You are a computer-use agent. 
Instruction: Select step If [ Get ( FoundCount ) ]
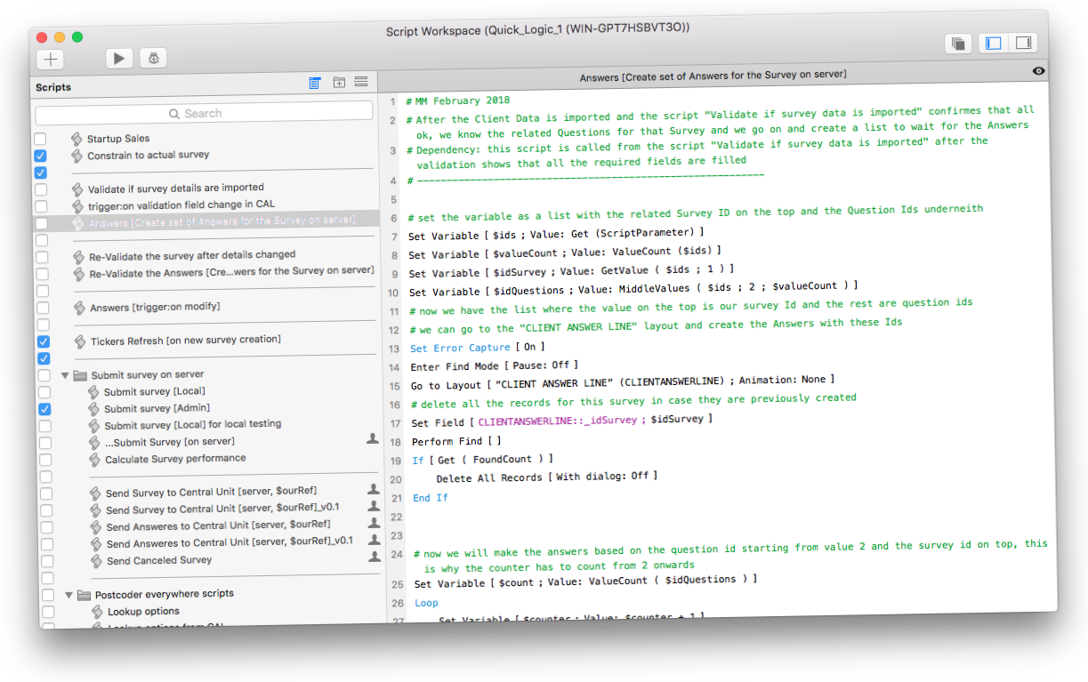[482, 459]
